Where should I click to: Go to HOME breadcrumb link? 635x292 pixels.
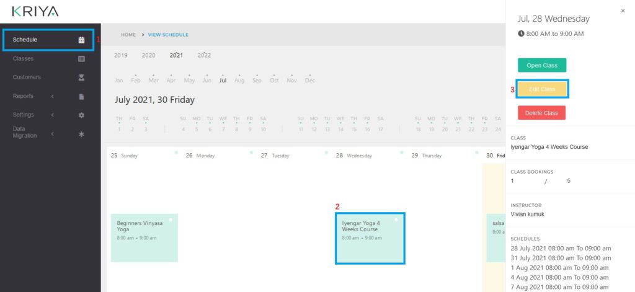(128, 35)
